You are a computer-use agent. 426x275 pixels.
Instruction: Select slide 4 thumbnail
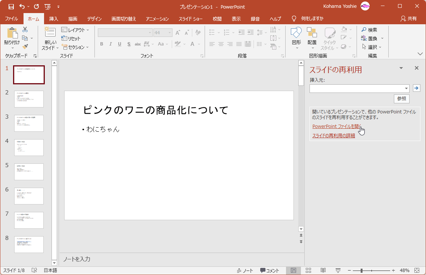pyautogui.click(x=29, y=147)
